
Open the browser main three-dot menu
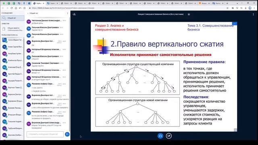coord(254,8)
